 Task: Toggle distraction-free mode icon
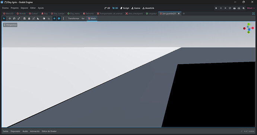point(253,14)
